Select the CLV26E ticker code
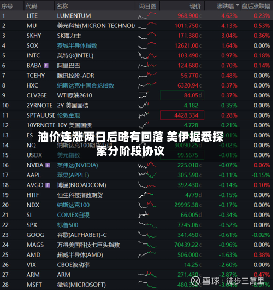The image size is (273, 290). pos(37,95)
